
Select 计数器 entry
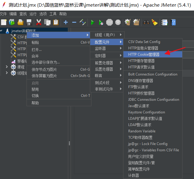click(x=153, y=175)
